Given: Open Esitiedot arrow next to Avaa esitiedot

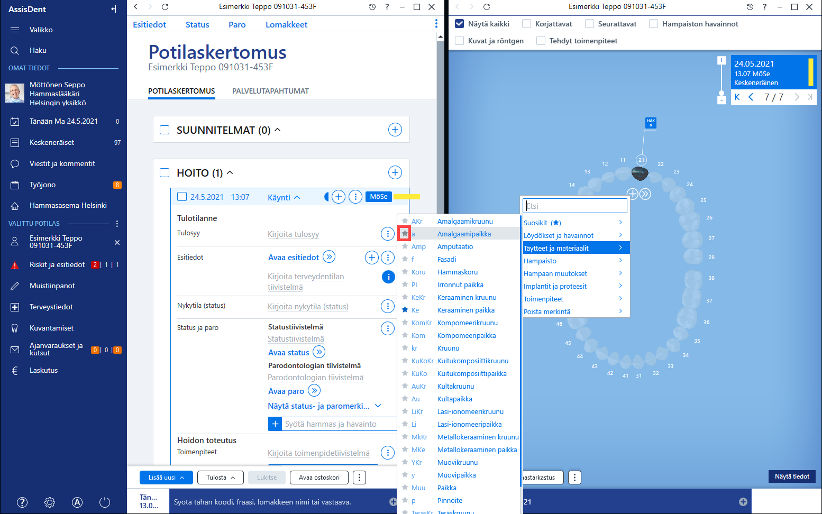Looking at the screenshot, I should 329,257.
